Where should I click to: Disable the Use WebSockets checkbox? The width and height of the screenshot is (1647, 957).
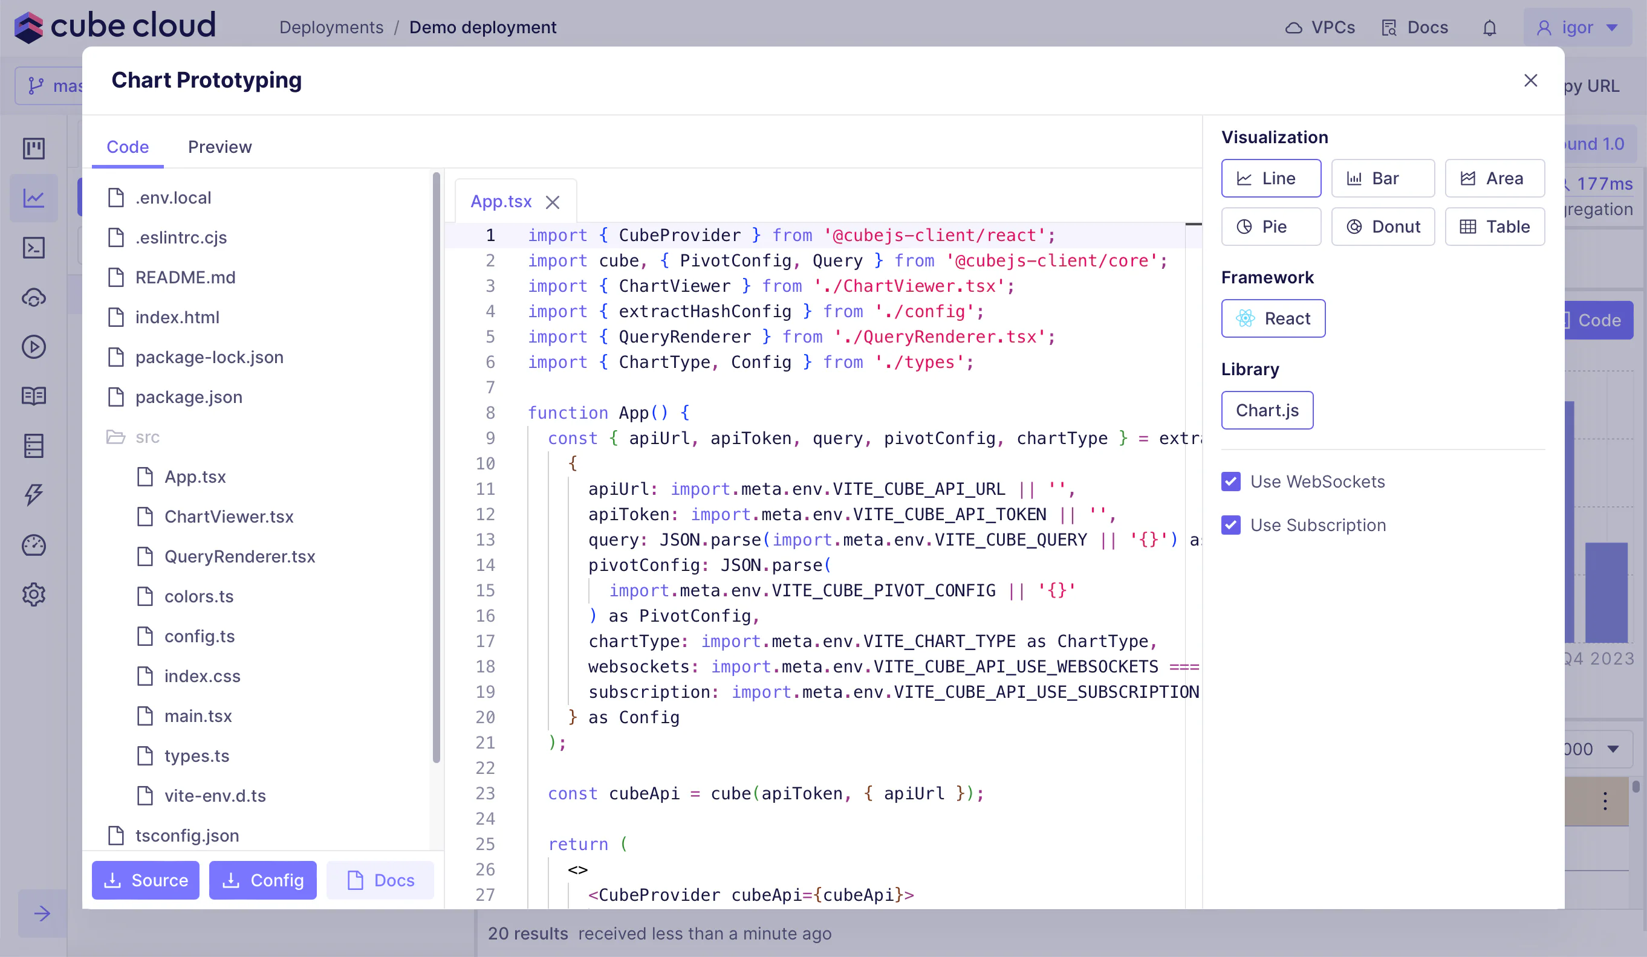click(x=1230, y=482)
